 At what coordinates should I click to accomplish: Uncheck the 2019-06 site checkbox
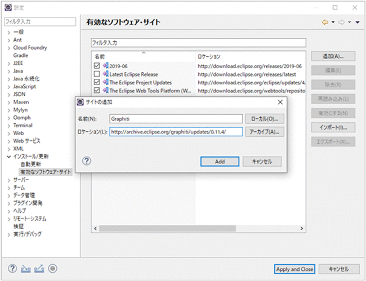[x=97, y=66]
